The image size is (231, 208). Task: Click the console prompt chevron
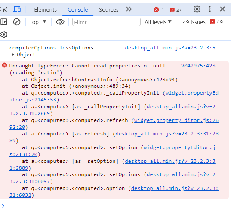pos(3,205)
